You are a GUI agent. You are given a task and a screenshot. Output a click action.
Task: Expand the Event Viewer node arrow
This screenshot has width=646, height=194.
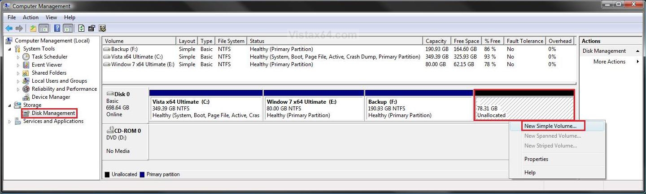click(18, 65)
